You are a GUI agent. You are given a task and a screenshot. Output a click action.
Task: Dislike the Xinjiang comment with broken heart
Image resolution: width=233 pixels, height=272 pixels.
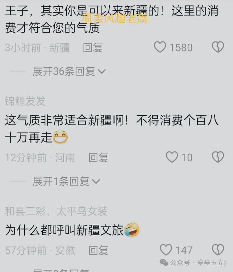218,47
